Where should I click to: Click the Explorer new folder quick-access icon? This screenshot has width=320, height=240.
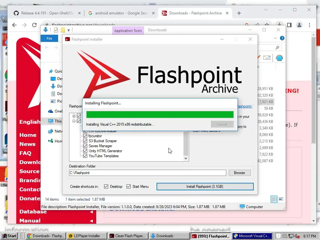tap(63, 30)
